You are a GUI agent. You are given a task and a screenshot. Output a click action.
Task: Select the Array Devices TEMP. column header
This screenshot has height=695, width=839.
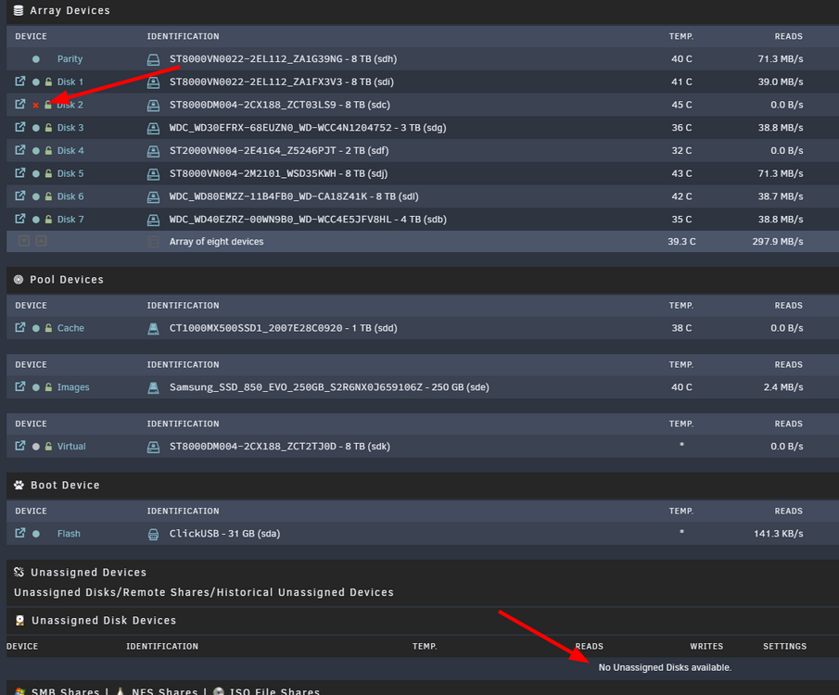[x=680, y=36]
